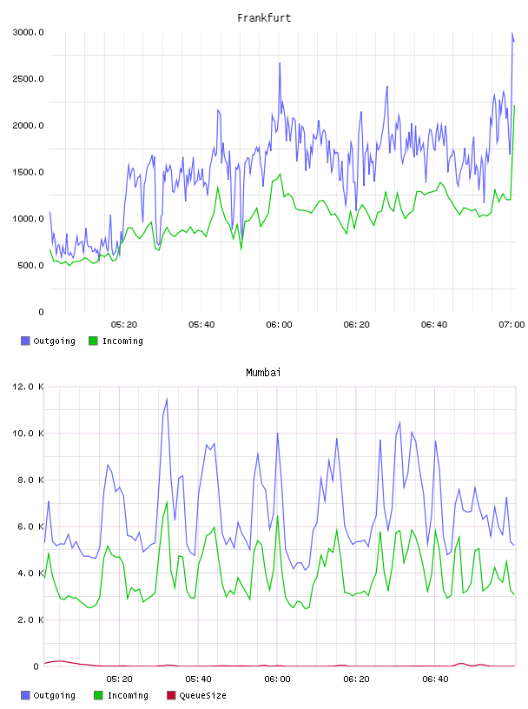Click the green Incoming swatch under Frankfurt
This screenshot has height=709, width=528.
pyautogui.click(x=93, y=341)
